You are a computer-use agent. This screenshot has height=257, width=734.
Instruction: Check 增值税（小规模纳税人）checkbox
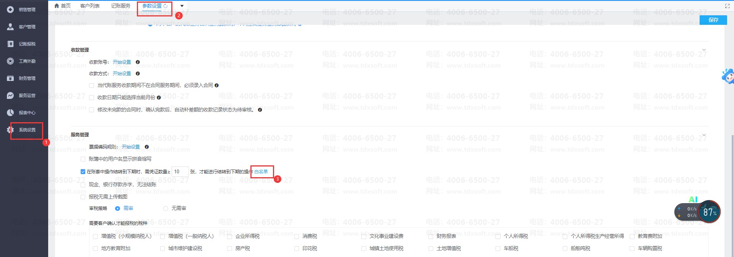pos(96,236)
